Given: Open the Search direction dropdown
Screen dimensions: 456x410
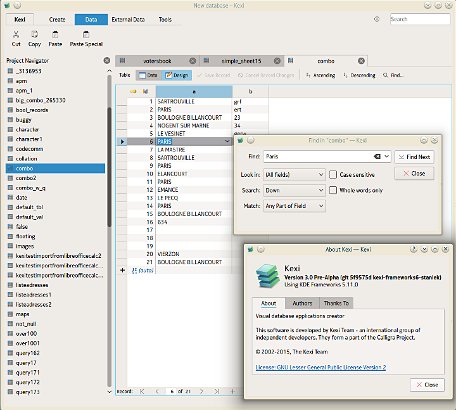Looking at the screenshot, I should click(294, 190).
